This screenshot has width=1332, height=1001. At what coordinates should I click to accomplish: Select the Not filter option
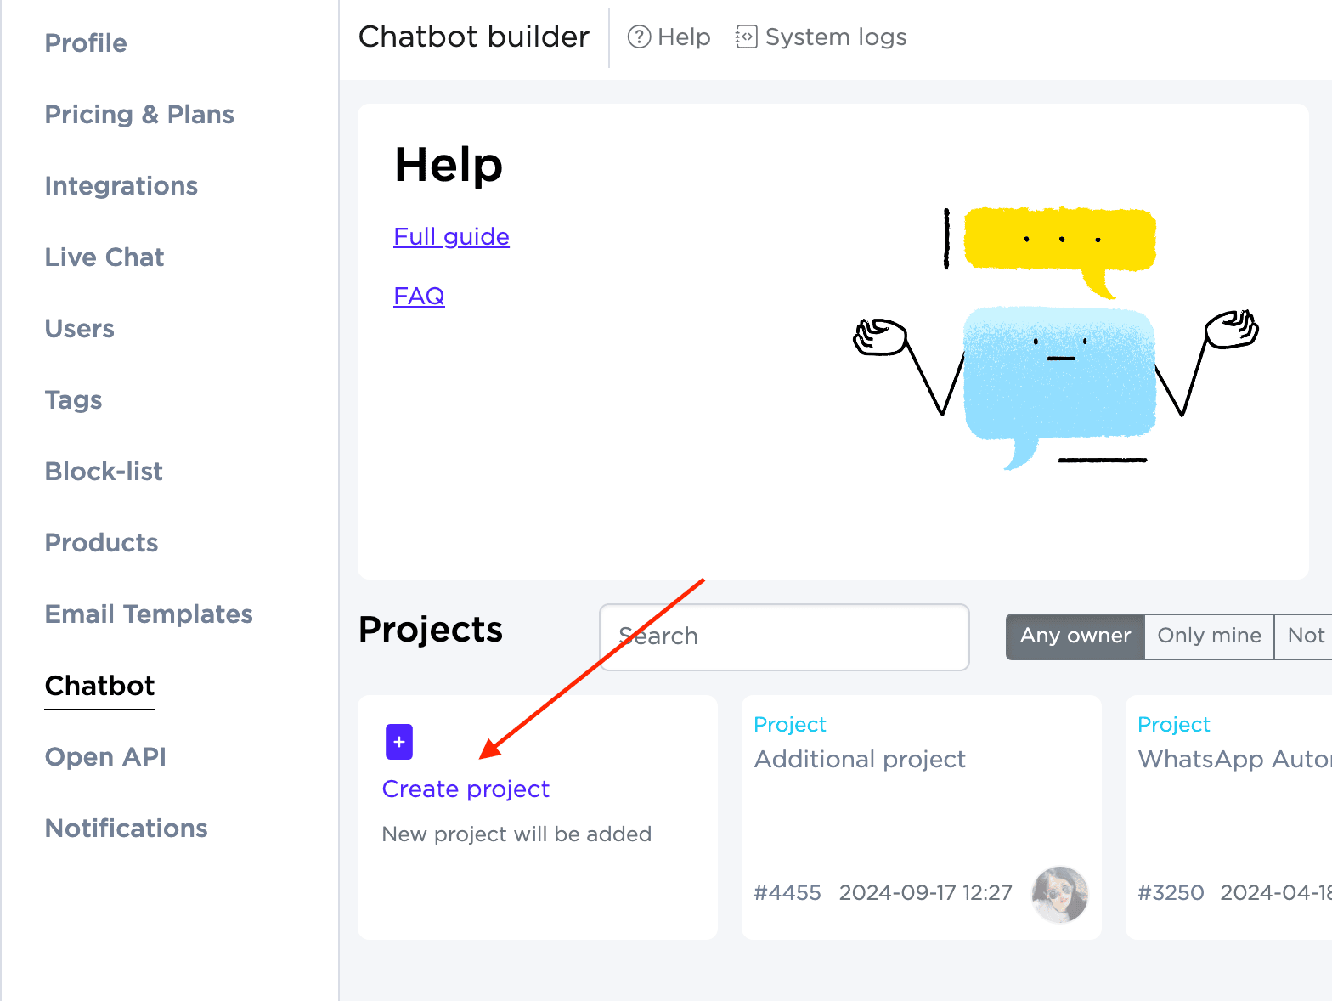pos(1305,636)
